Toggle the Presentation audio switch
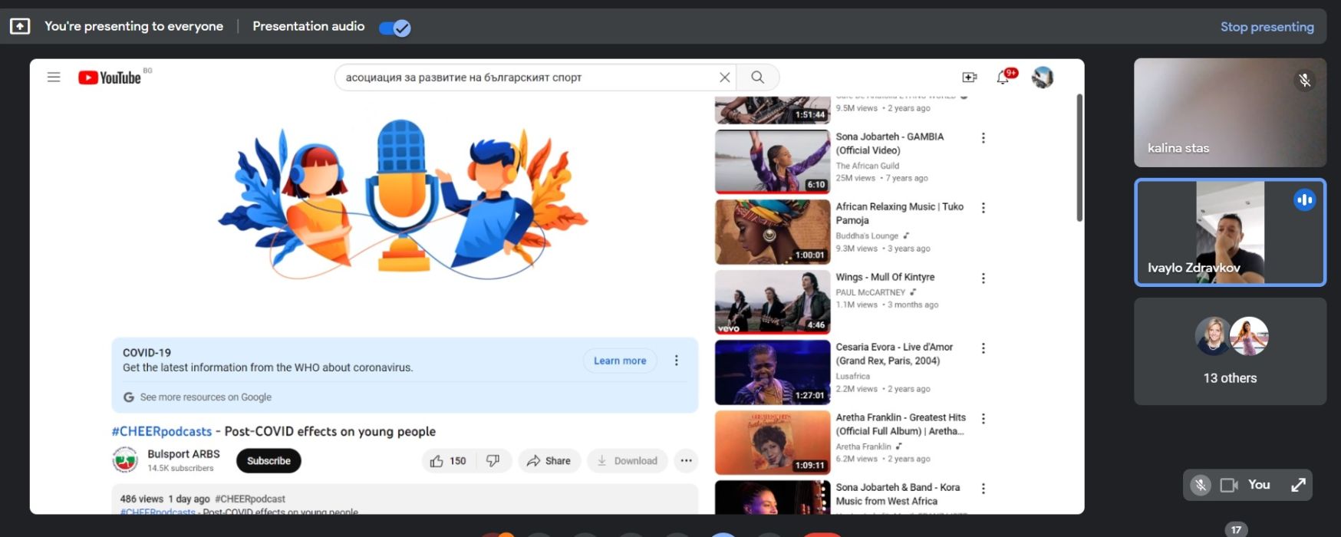 click(395, 28)
